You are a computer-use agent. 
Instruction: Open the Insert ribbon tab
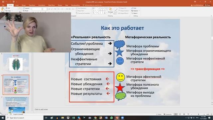click(x=17, y=5)
